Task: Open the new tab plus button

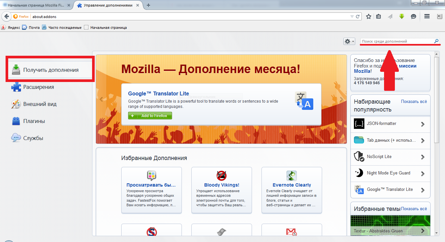Action: click(x=148, y=5)
